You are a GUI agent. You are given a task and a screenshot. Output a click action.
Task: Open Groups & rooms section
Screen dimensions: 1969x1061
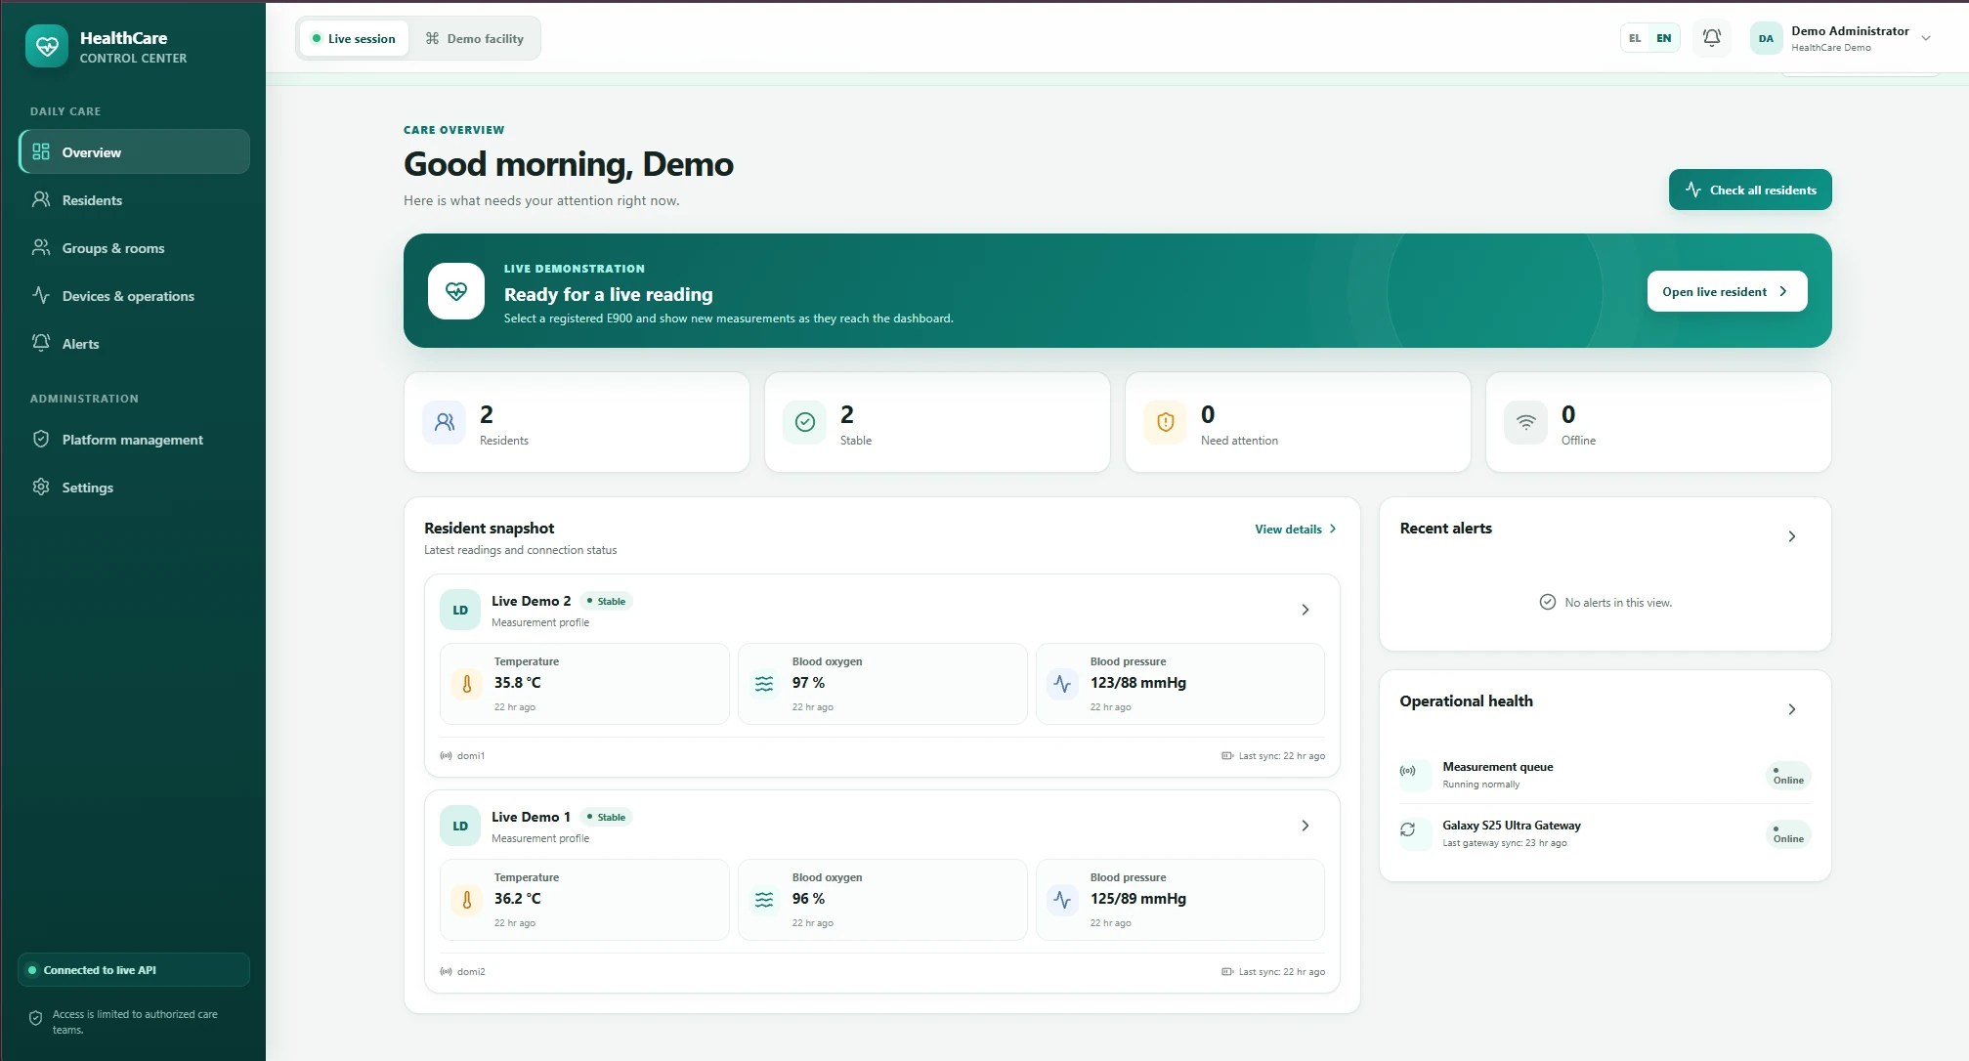click(x=134, y=247)
